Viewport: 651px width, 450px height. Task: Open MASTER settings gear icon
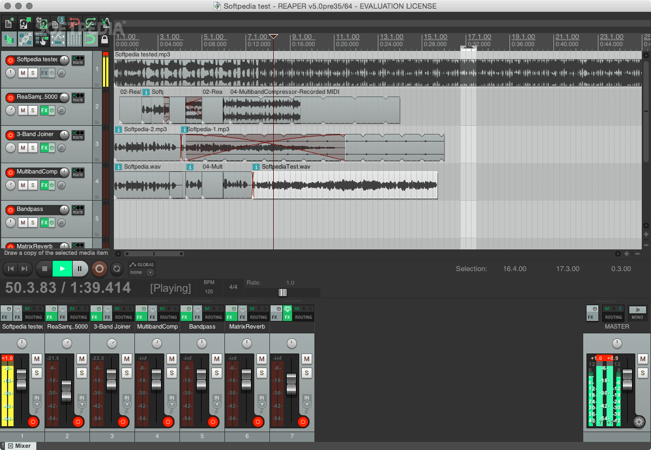639,422
